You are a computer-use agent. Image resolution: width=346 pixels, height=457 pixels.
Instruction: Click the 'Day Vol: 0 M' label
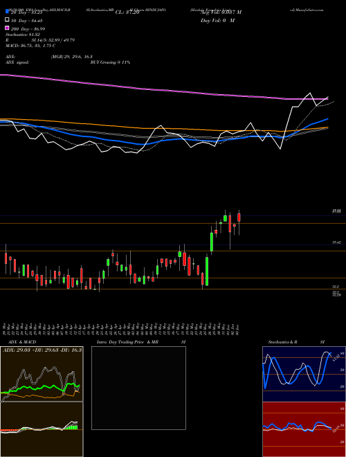pos(217,20)
